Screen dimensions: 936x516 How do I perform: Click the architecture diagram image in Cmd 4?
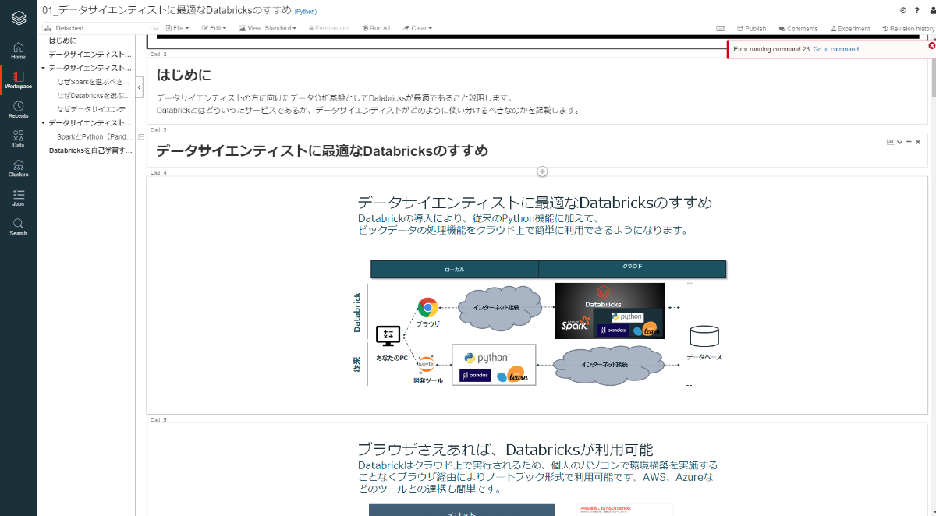point(541,323)
